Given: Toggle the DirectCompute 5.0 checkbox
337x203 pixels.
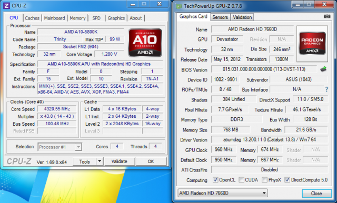Looking at the screenshot, I should (x=287, y=180).
